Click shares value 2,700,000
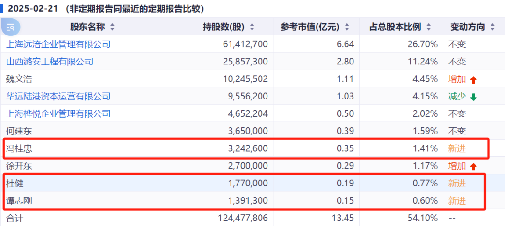 247,166
